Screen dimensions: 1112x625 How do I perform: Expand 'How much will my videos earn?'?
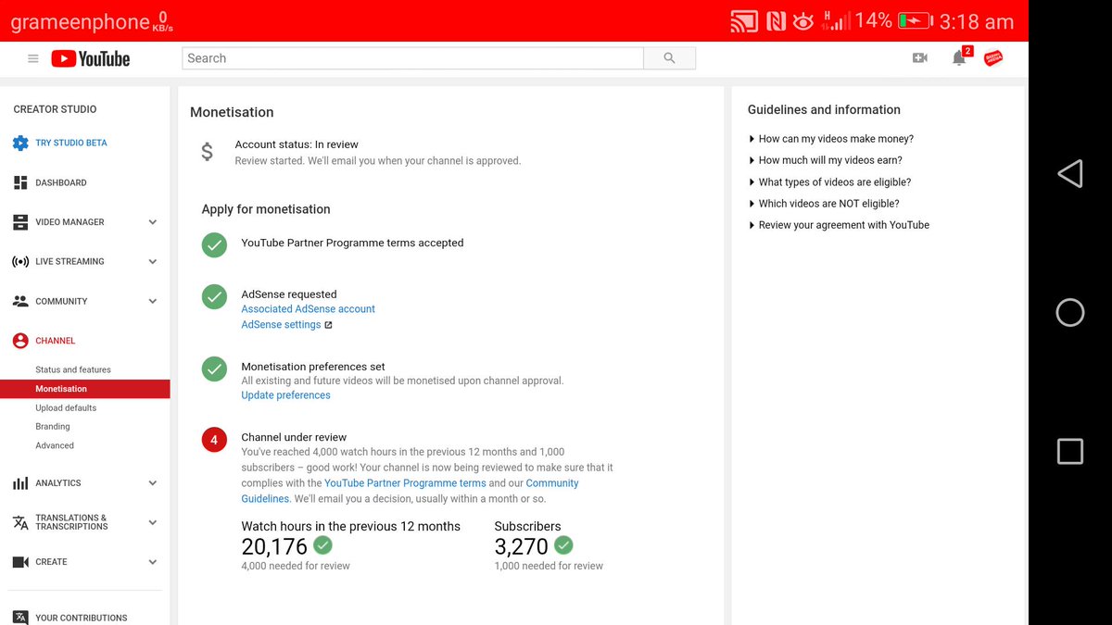click(x=826, y=160)
